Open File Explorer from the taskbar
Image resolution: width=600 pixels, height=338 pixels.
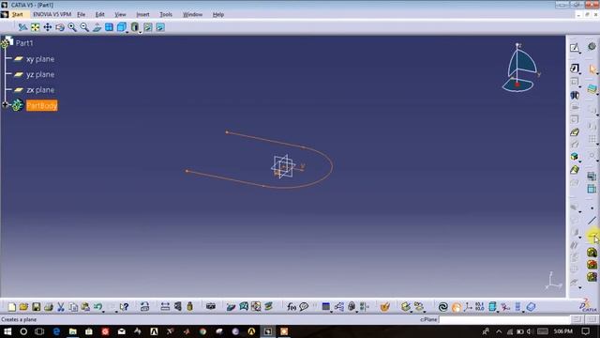pyautogui.click(x=73, y=331)
